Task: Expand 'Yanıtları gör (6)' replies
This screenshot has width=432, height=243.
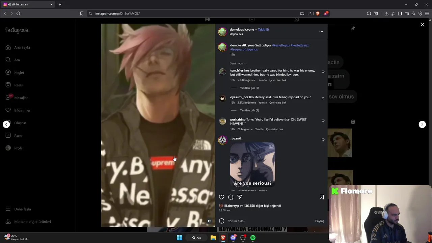Action: click(x=249, y=88)
